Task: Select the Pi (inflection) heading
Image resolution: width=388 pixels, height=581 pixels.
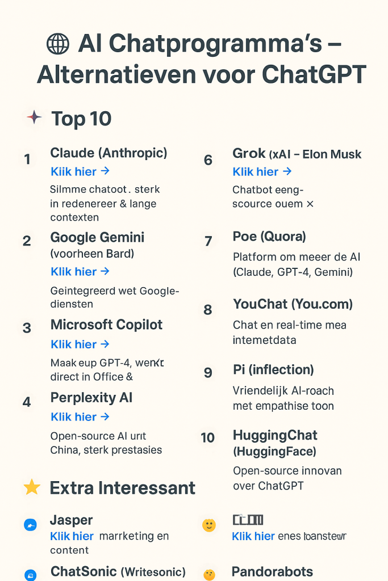Action: [x=273, y=370]
